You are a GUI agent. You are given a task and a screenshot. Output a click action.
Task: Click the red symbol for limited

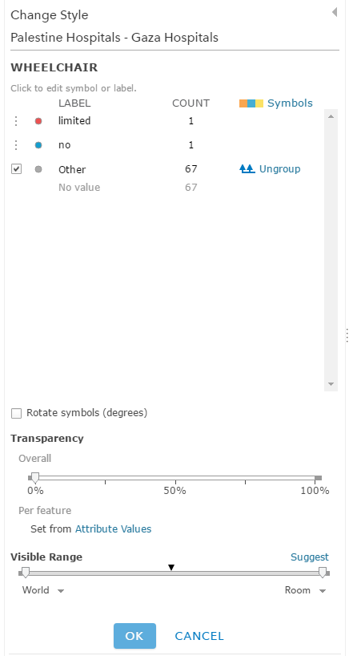click(38, 121)
